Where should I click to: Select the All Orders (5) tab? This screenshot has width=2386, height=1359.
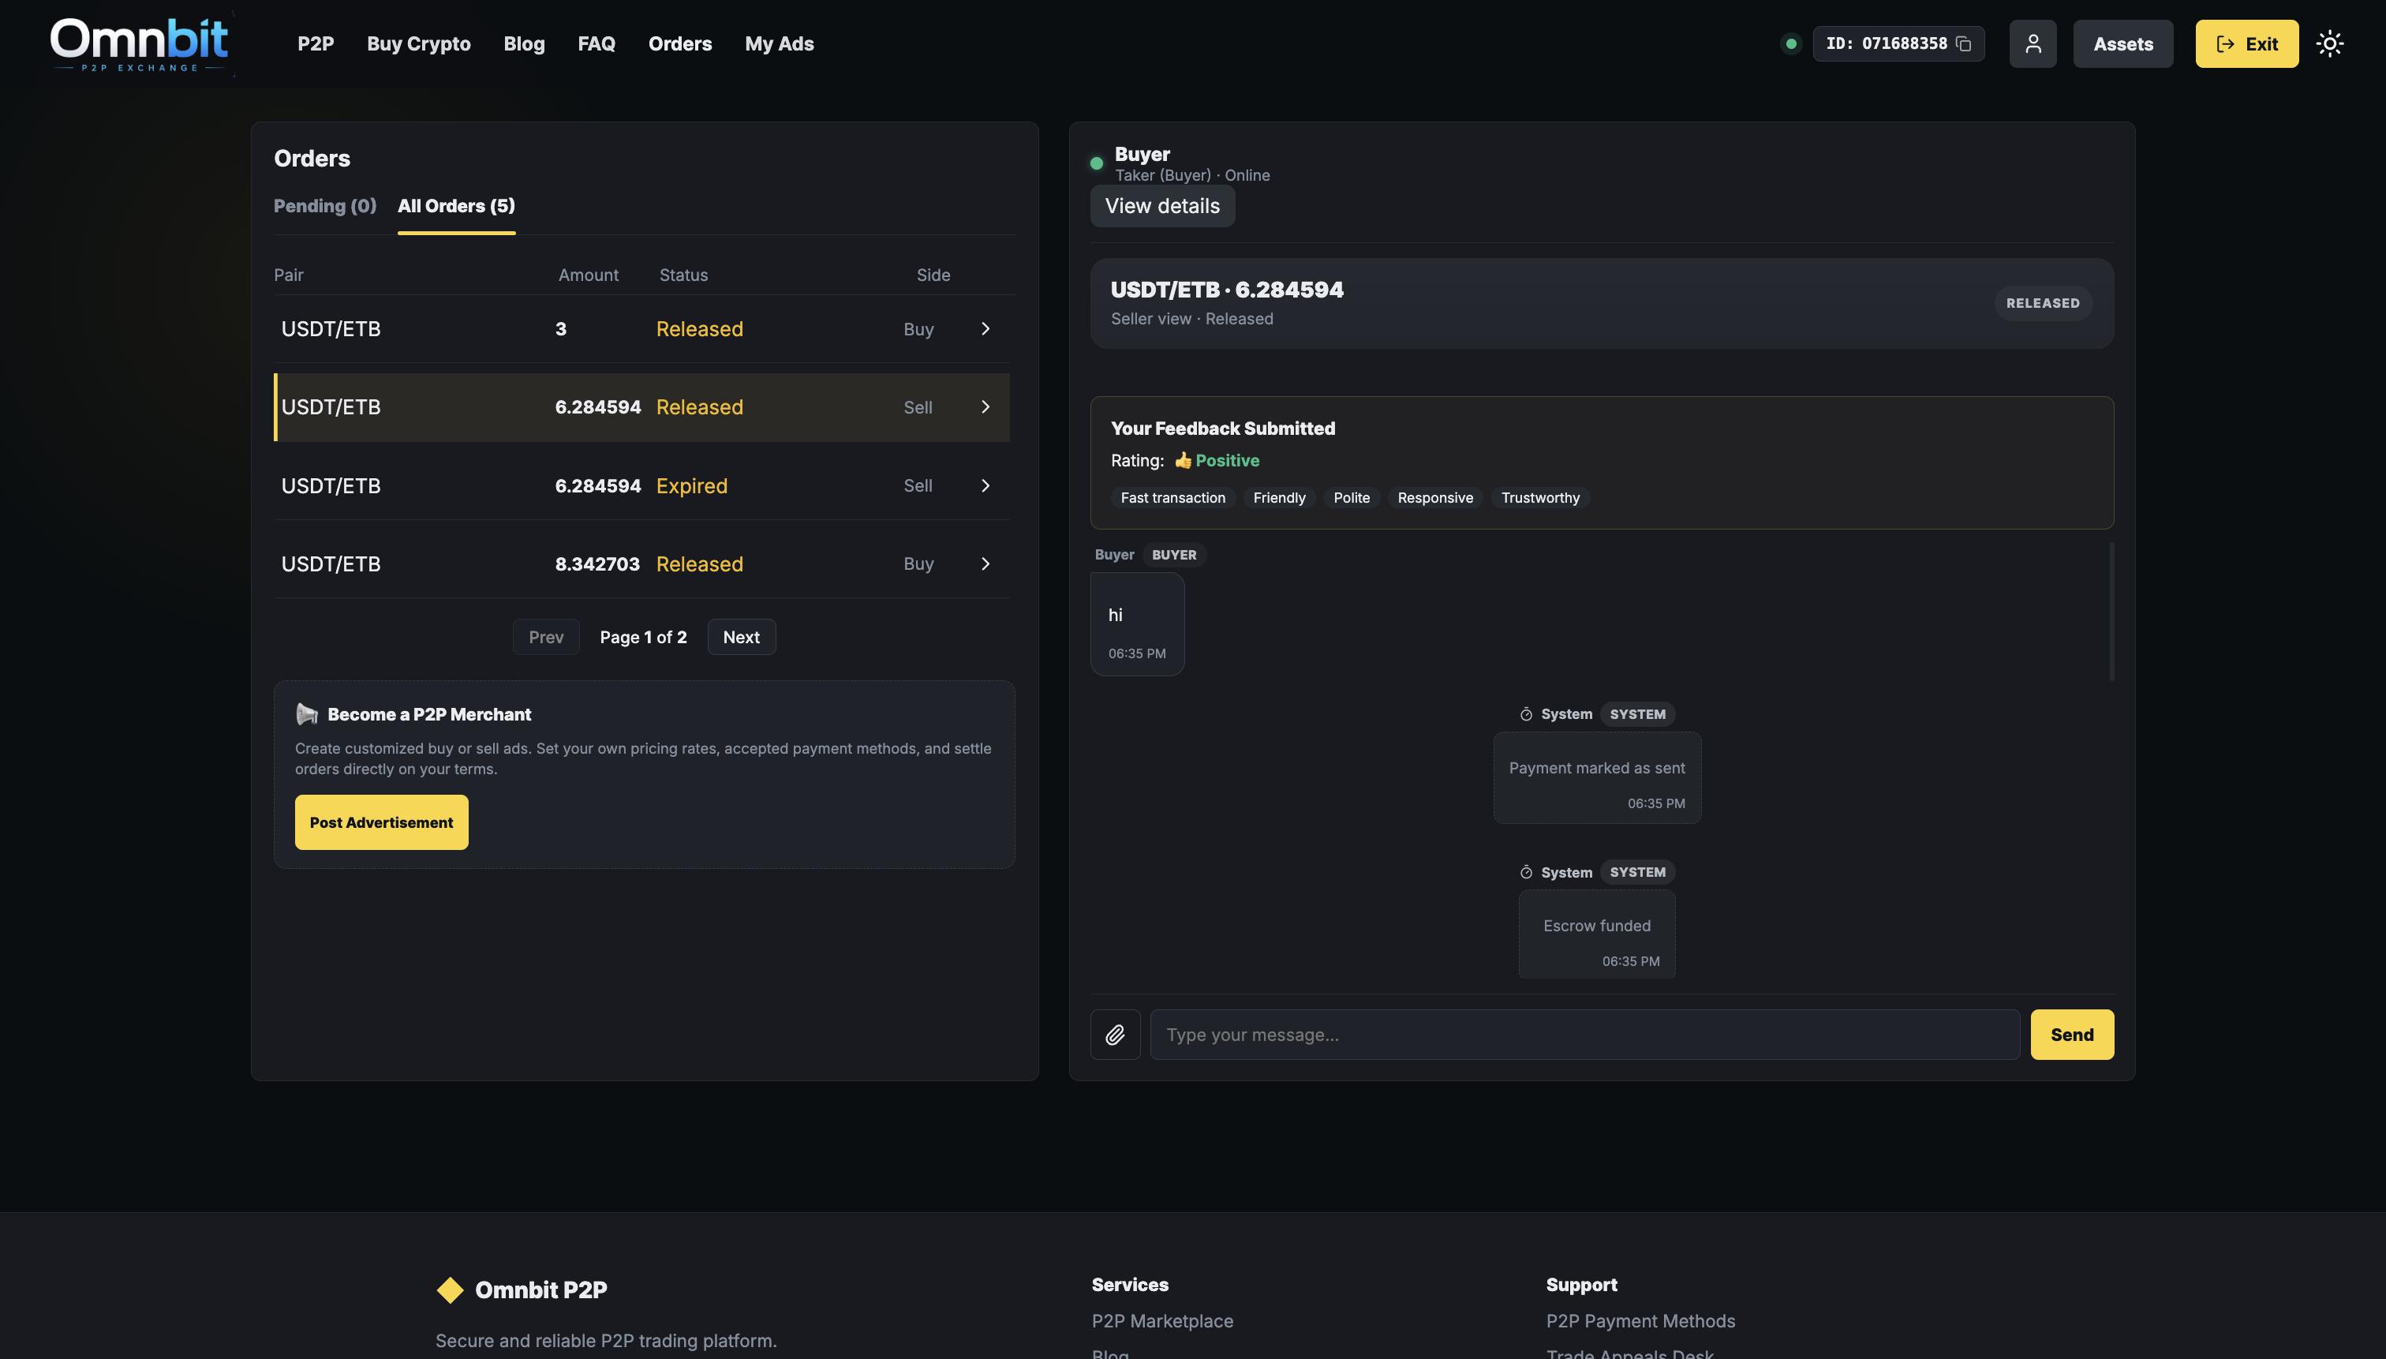coord(456,205)
